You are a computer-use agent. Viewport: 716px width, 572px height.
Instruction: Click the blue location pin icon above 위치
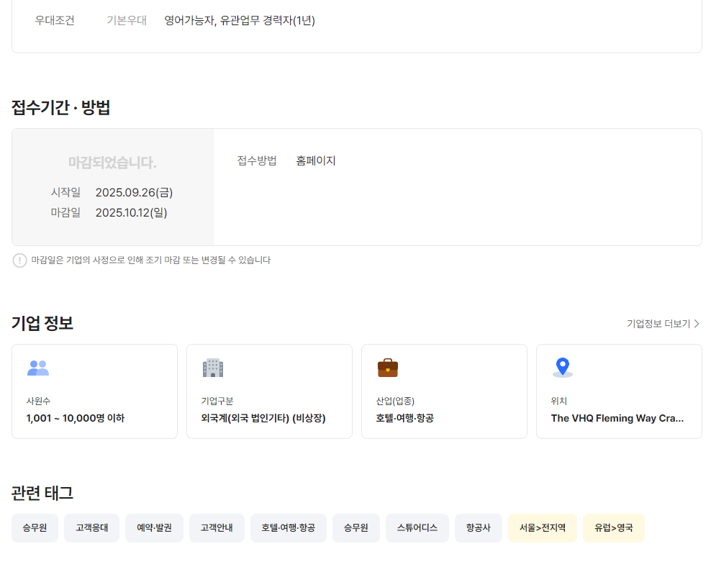pos(563,368)
